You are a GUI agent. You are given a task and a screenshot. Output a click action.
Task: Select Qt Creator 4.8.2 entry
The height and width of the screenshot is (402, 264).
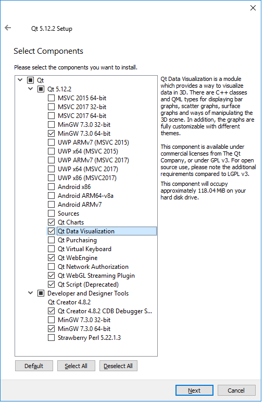click(x=69, y=302)
